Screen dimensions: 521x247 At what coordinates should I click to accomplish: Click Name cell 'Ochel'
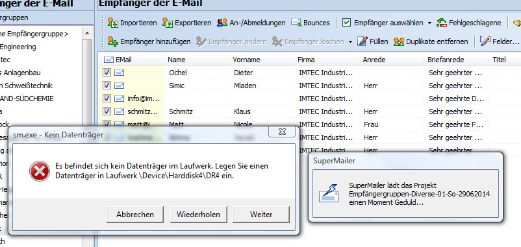click(x=178, y=73)
